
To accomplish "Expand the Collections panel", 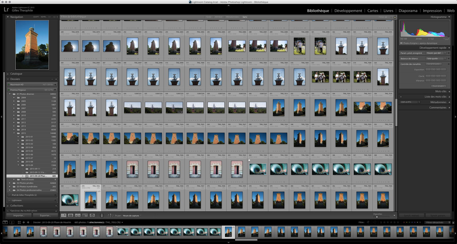I will [8, 206].
